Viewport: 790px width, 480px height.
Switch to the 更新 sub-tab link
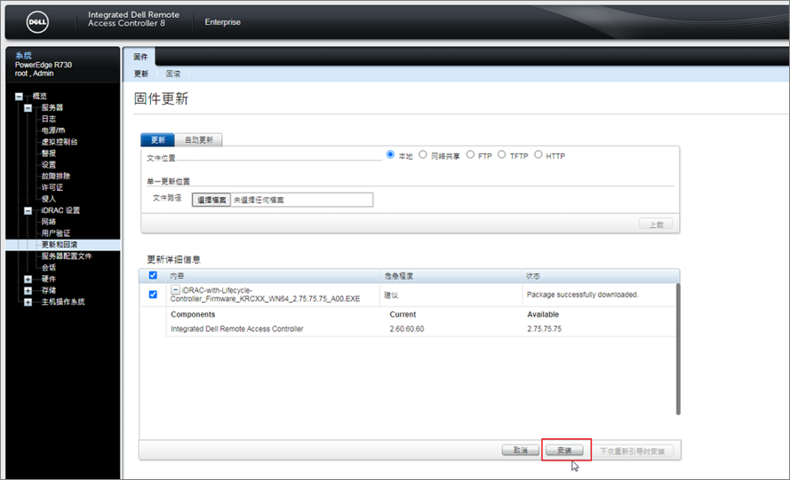tap(141, 74)
